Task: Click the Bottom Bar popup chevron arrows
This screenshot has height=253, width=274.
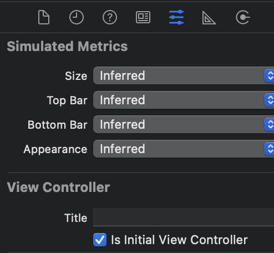Action: pos(269,124)
